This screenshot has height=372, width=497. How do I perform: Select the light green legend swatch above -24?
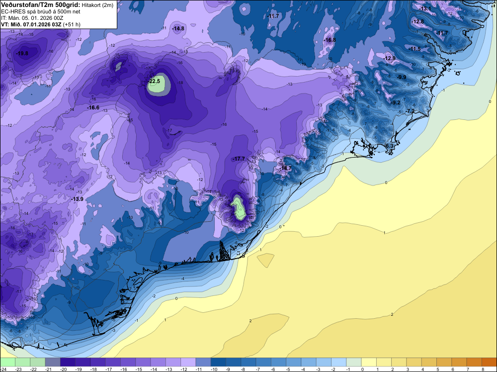(x=7, y=362)
